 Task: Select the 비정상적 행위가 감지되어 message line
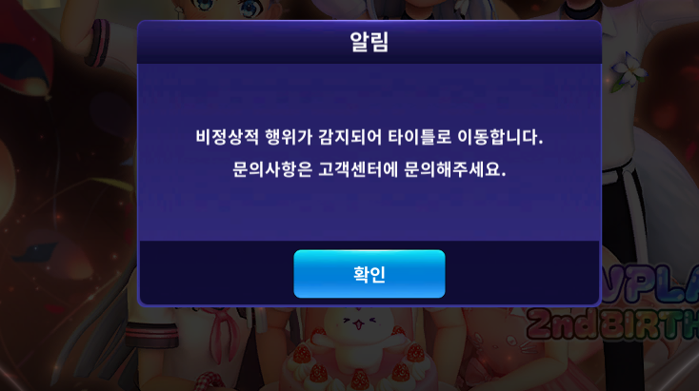[x=369, y=137]
